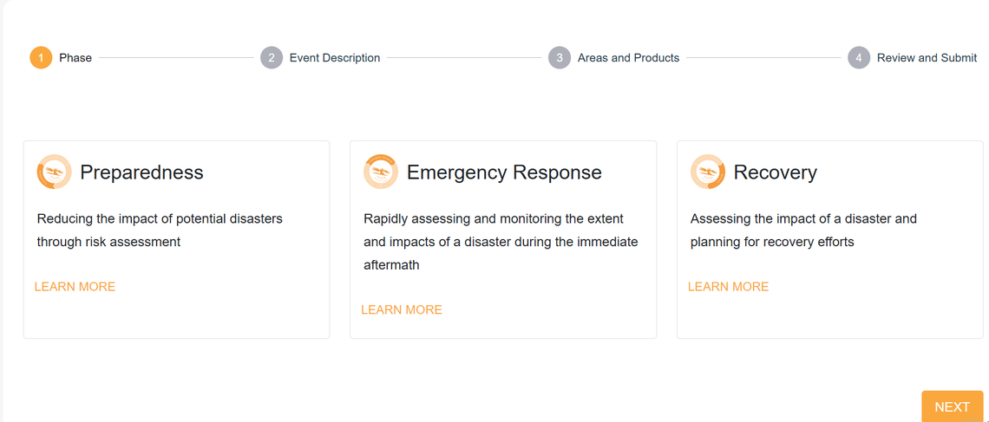The width and height of the screenshot is (989, 422).
Task: Open Learn More under Preparedness
Action: click(75, 287)
